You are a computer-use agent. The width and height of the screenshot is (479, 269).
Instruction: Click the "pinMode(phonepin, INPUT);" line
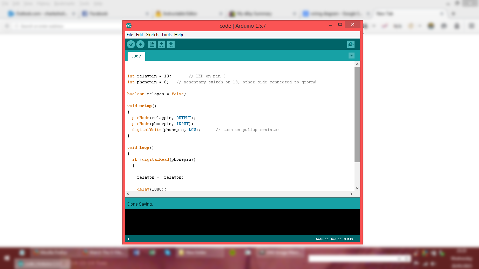[x=163, y=124]
